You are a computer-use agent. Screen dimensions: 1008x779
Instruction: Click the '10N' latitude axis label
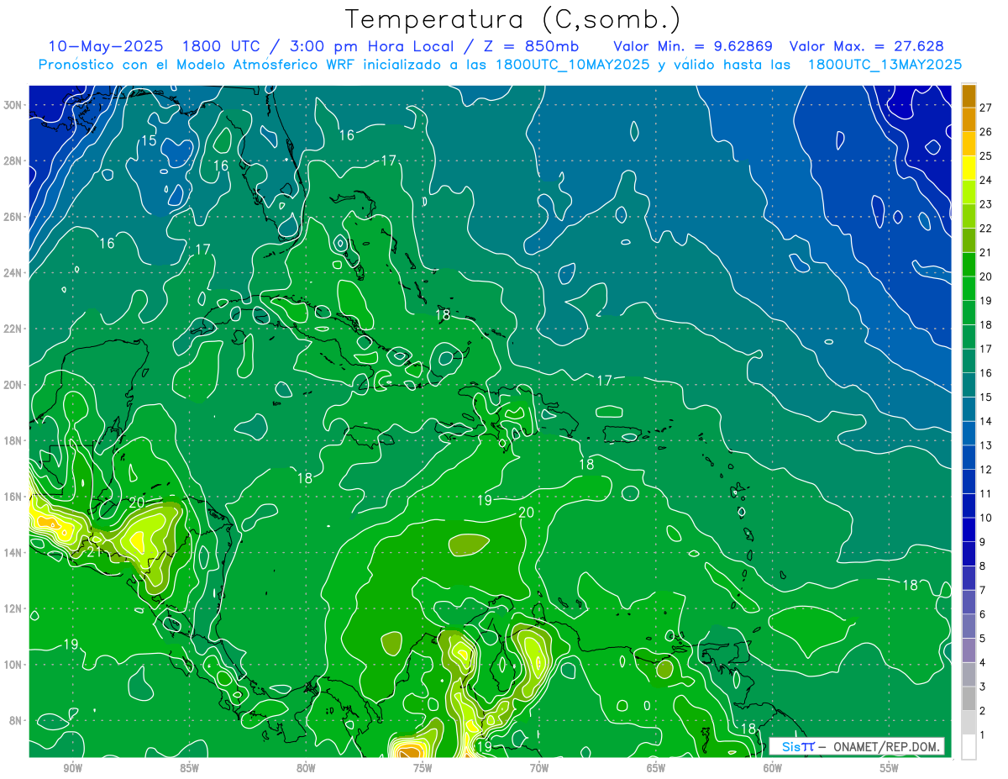12,665
